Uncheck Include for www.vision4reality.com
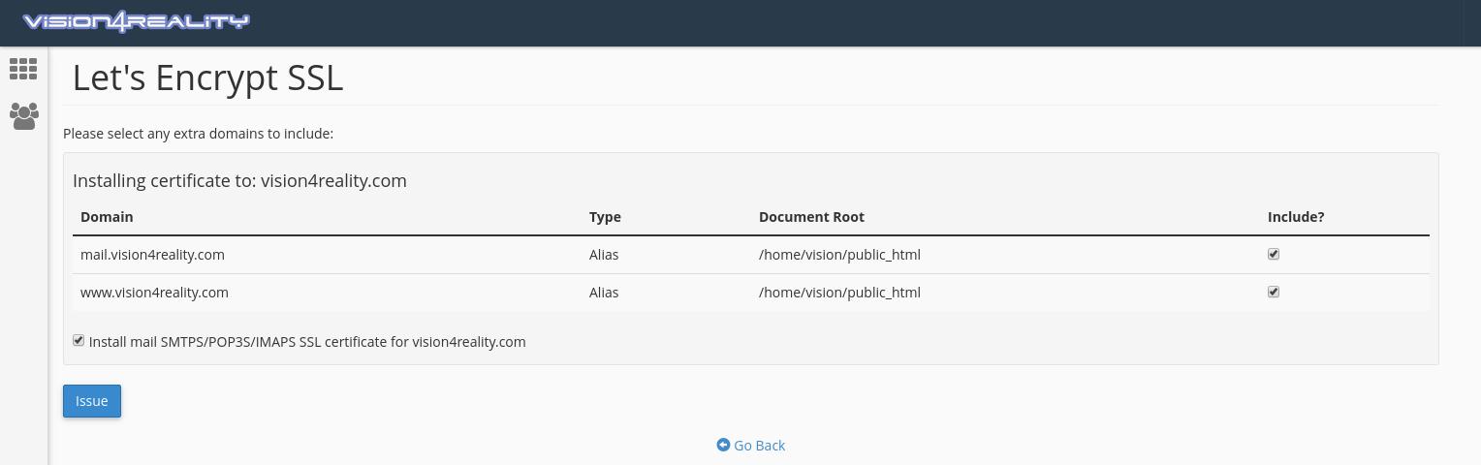The height and width of the screenshot is (465, 1481). point(1274,292)
